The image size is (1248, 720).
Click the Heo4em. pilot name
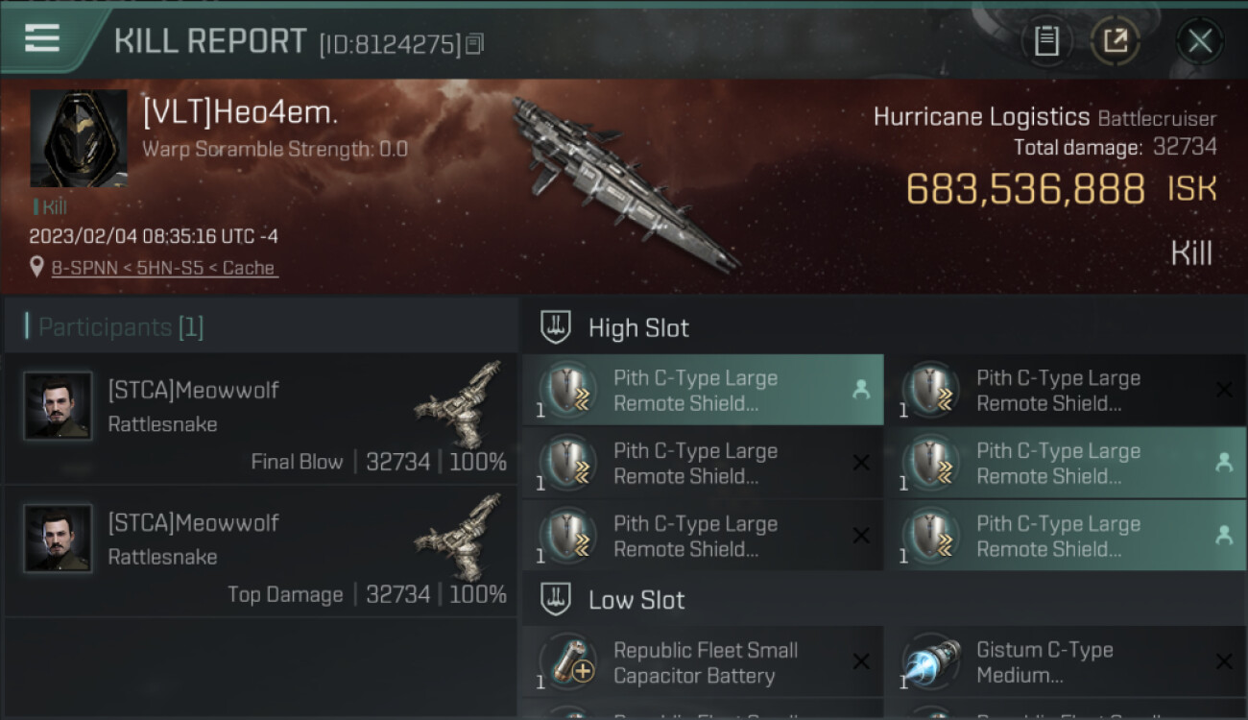pyautogui.click(x=240, y=113)
